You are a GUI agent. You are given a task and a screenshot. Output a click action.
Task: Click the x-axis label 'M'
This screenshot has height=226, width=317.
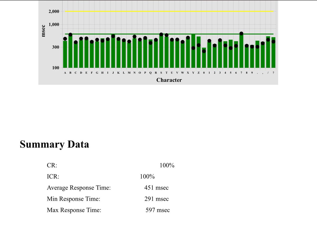coord(129,73)
